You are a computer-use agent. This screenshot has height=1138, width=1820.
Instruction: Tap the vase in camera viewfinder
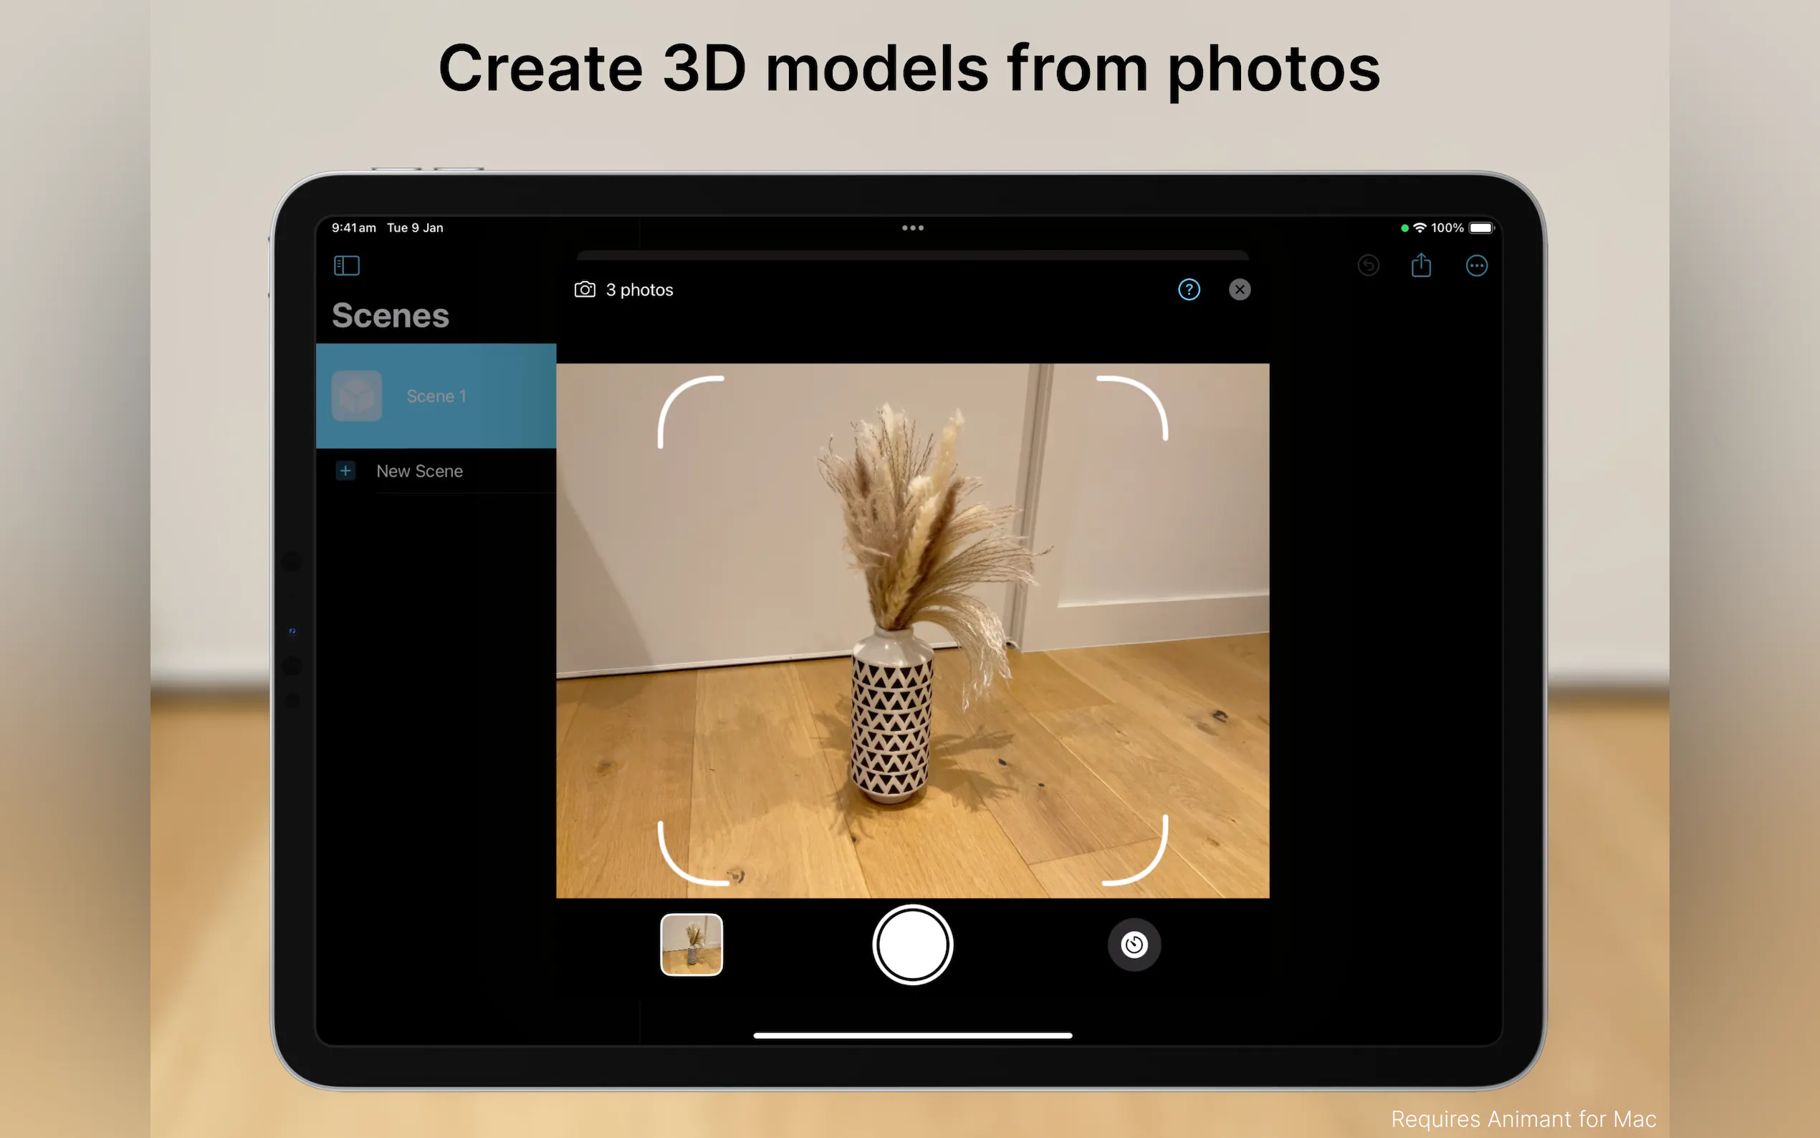coord(891,715)
